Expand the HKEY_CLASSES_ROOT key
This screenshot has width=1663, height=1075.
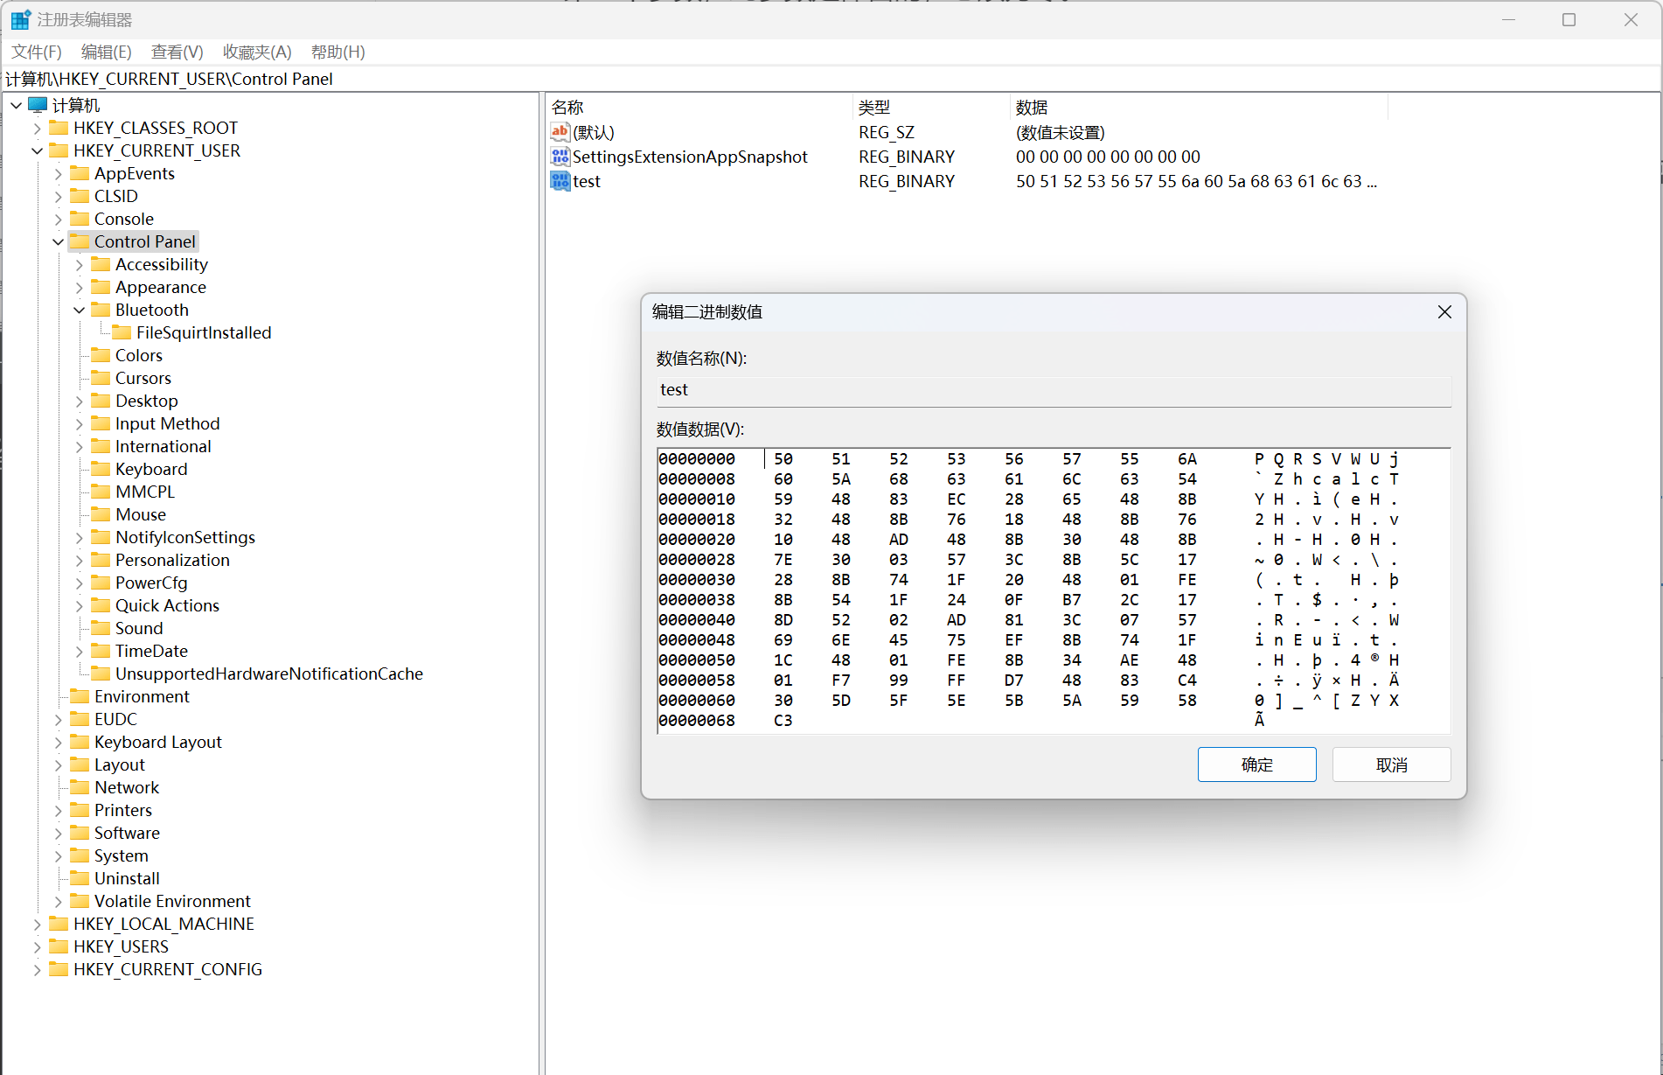click(x=37, y=128)
